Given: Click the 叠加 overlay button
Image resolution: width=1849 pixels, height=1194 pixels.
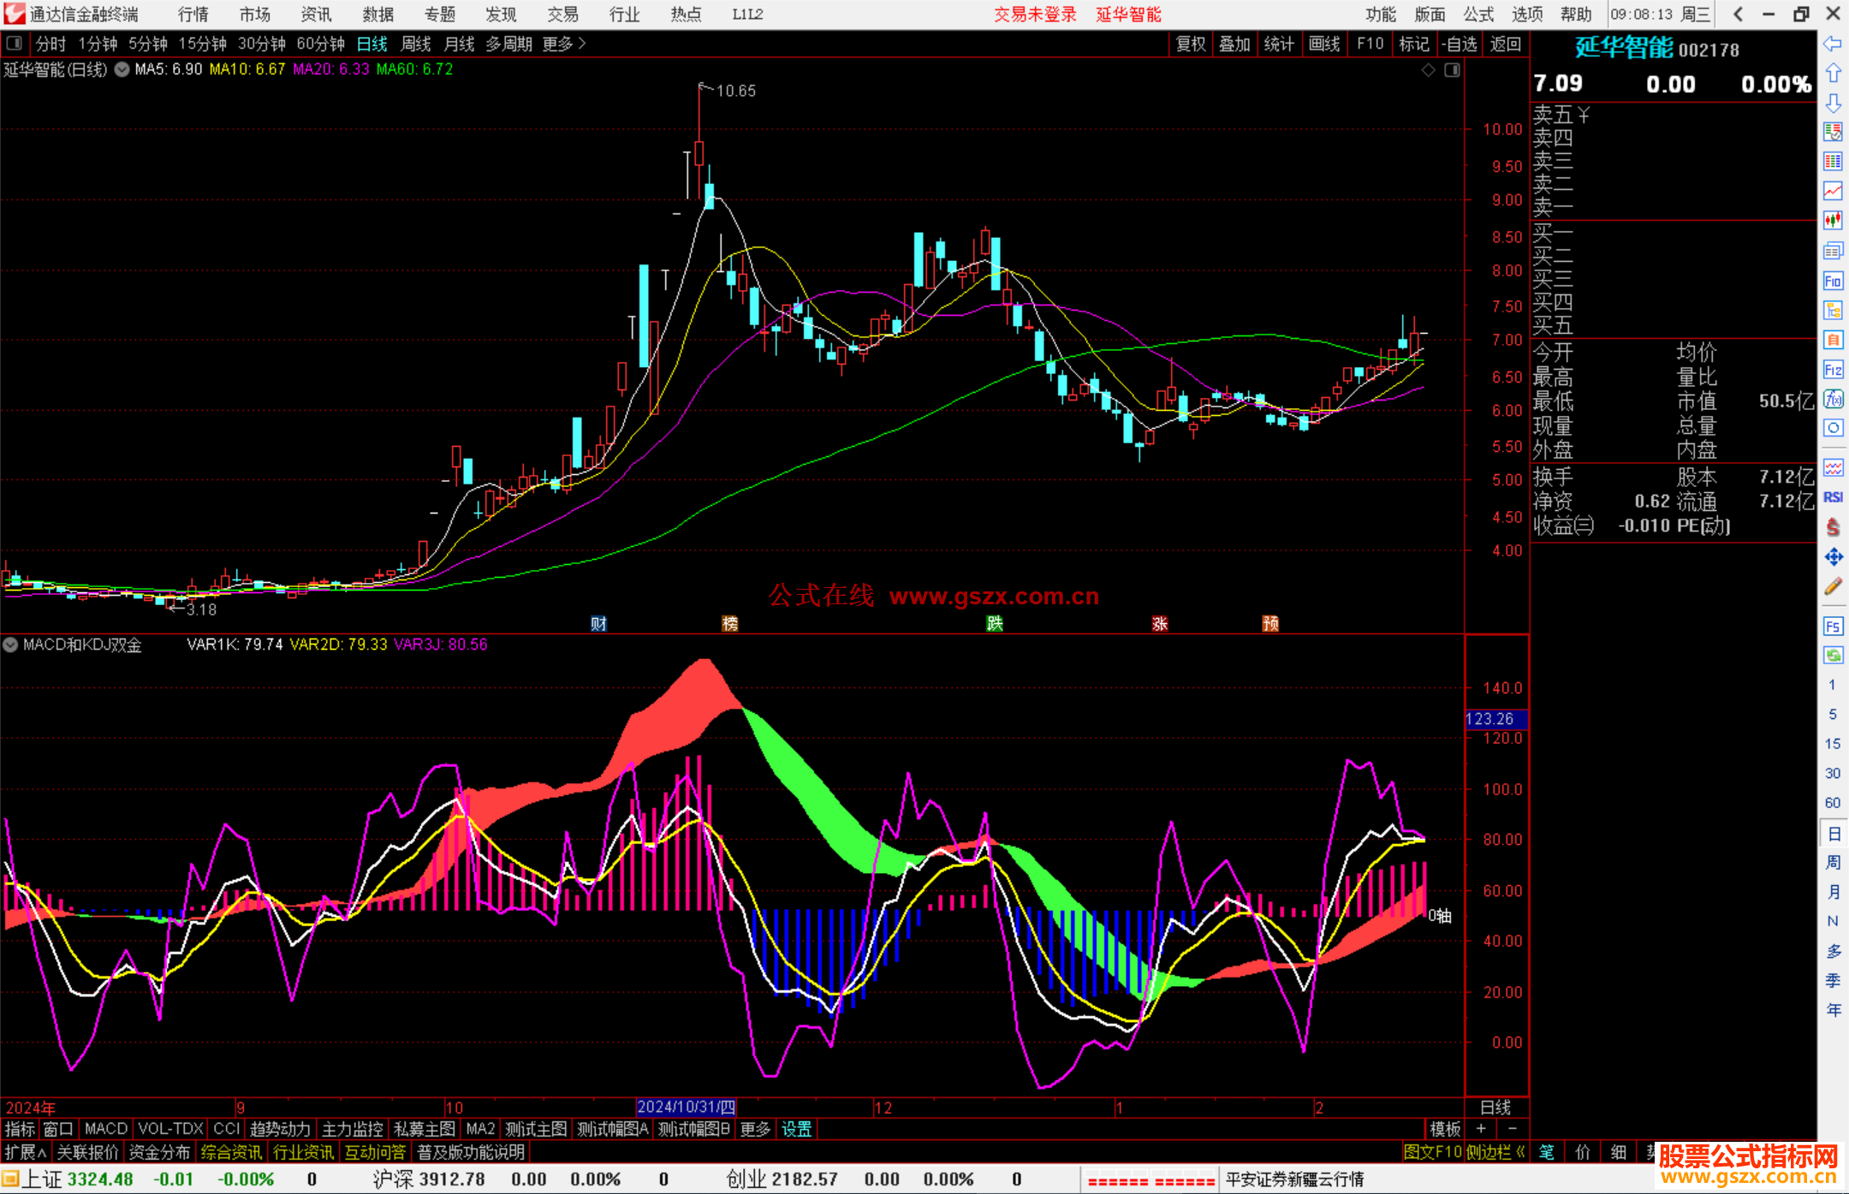Looking at the screenshot, I should (1234, 44).
